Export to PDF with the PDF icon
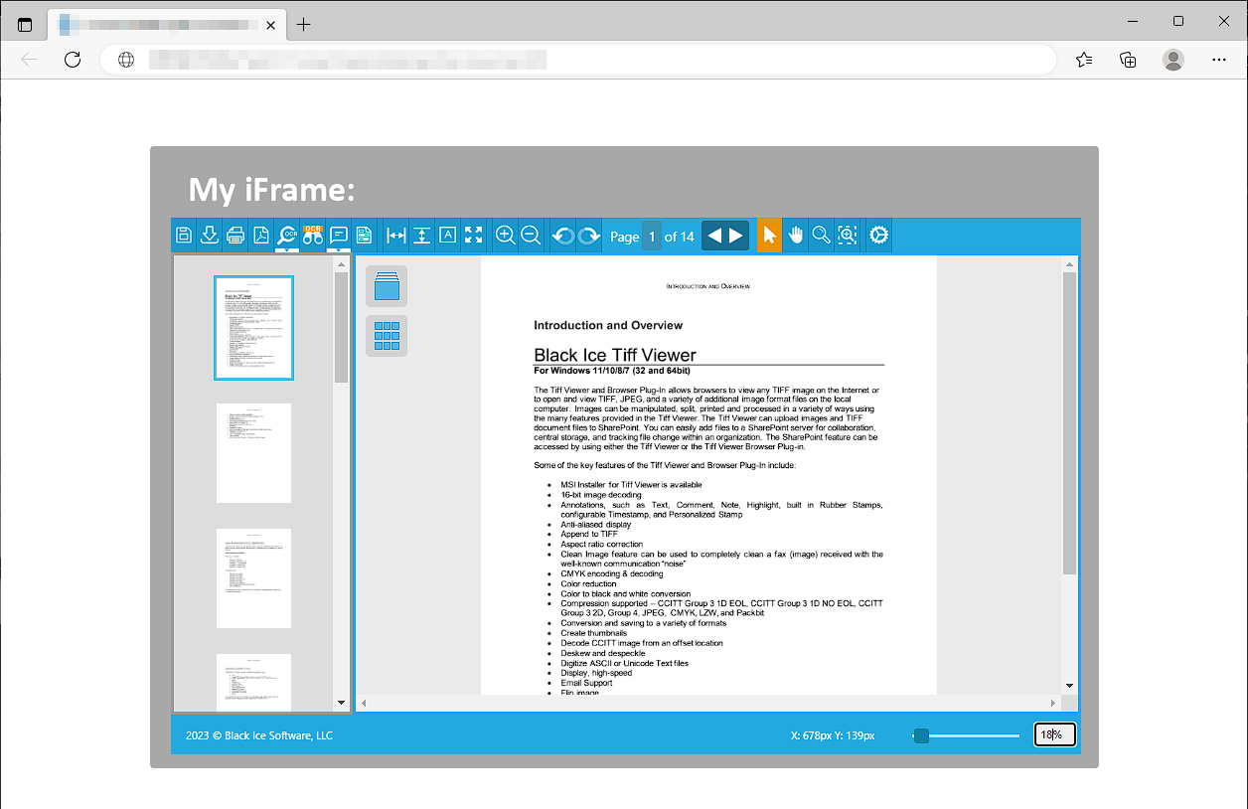The width and height of the screenshot is (1248, 809). (261, 236)
